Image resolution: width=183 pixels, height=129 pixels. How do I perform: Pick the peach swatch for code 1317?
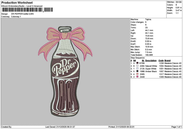[x=137, y=74]
